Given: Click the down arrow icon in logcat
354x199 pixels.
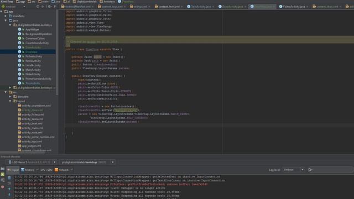Looking at the screenshot, I should pos(9,194).
